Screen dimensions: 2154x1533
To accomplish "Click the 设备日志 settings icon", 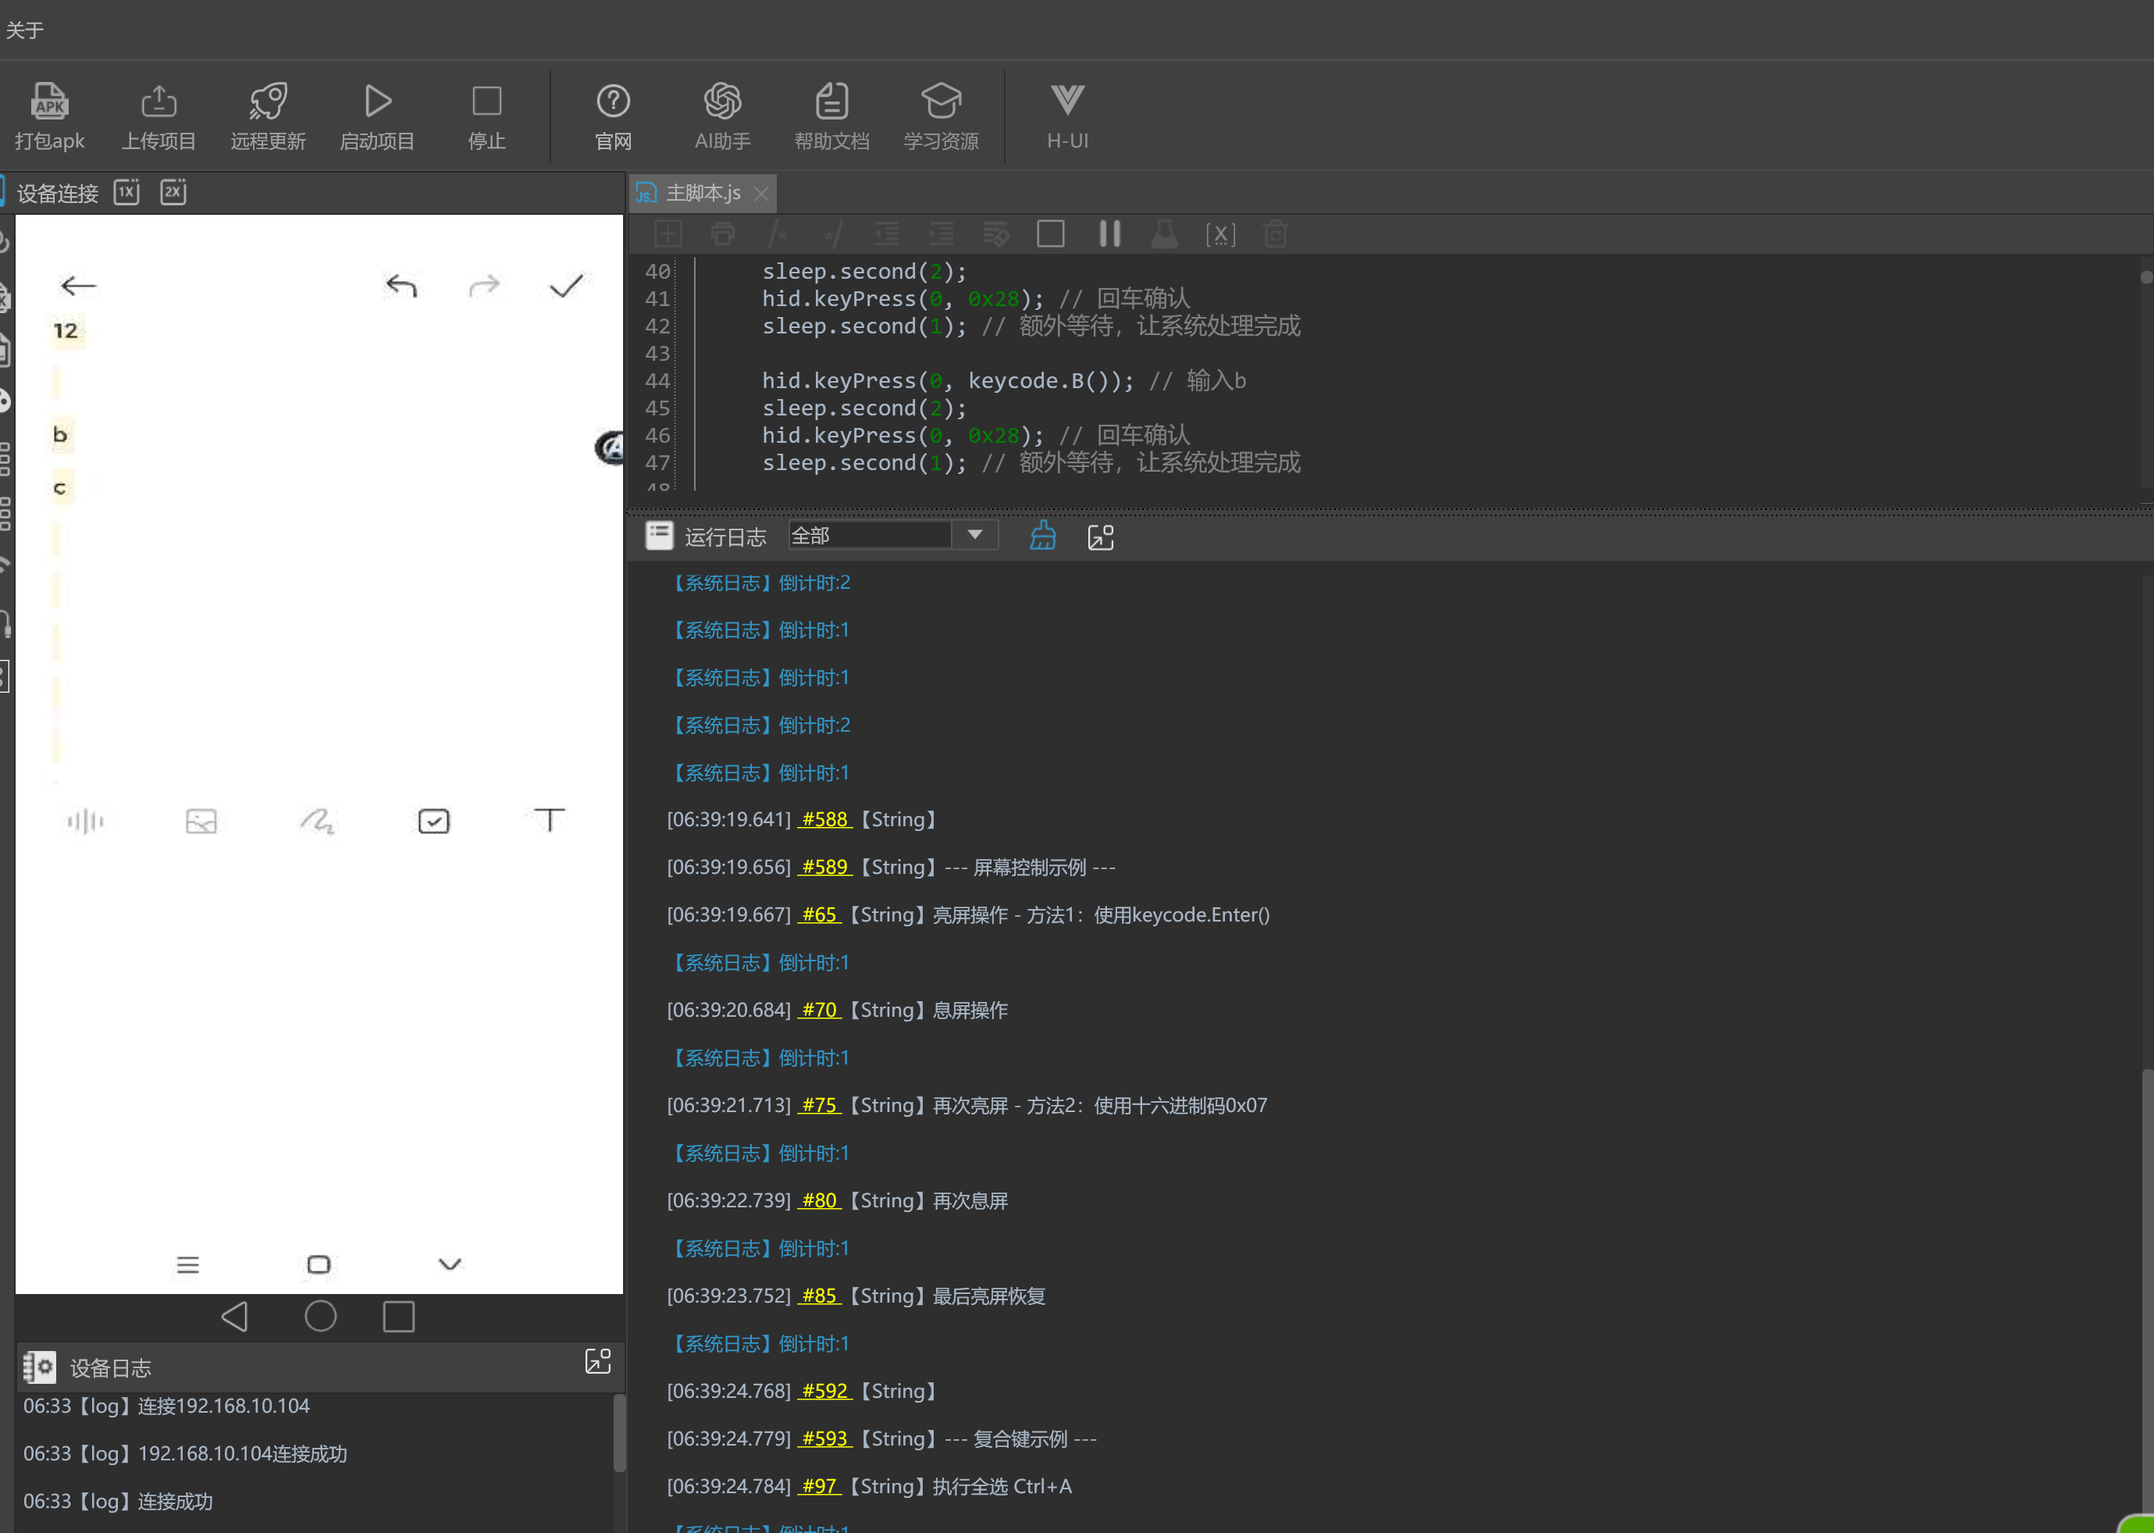I will pos(40,1367).
